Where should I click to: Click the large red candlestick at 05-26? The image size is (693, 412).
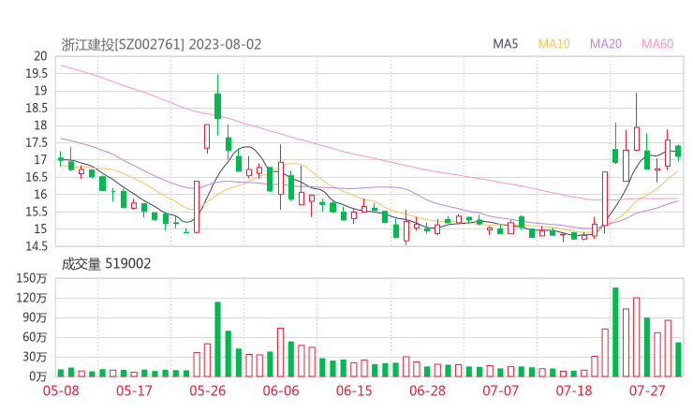[197, 207]
